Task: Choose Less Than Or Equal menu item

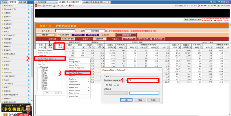Action: [x=78, y=73]
